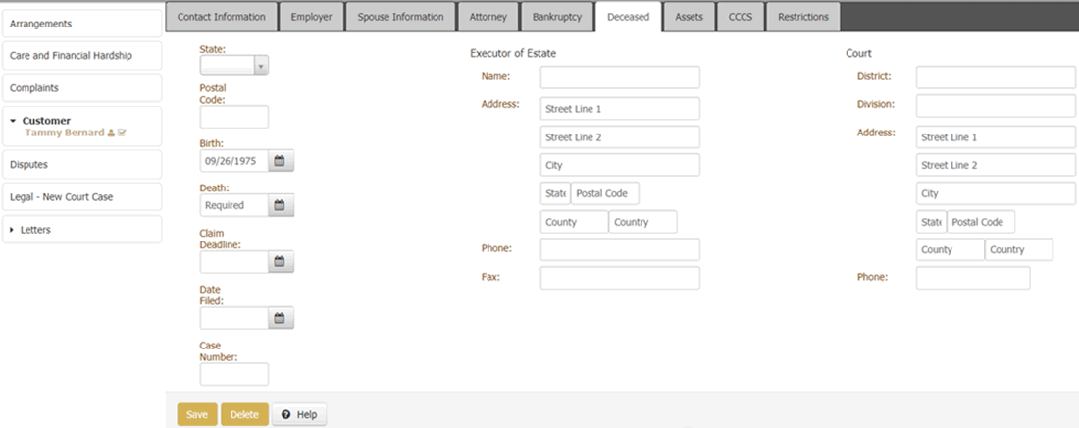1079x428 pixels.
Task: Go to the Assets tab
Action: coord(689,17)
